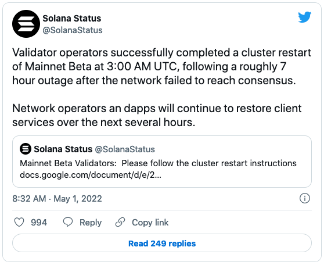Open the docs.google.com document link

coord(91,175)
